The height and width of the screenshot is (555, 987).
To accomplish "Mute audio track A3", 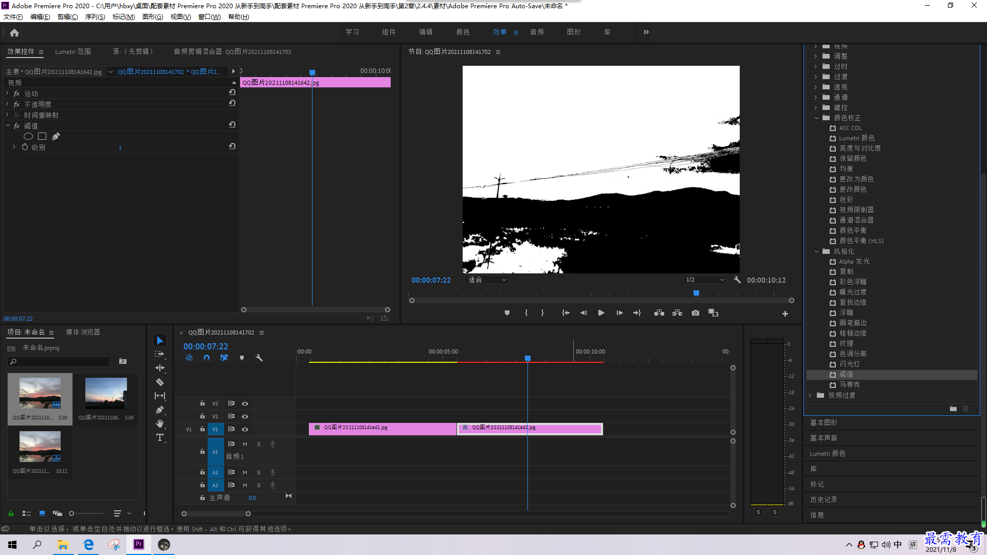I will pos(245,485).
